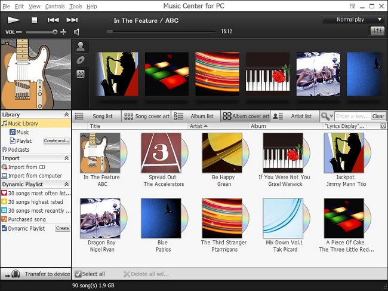388x291 pixels.
Task: Click Create next to Dynamic Playlist
Action: [62, 228]
